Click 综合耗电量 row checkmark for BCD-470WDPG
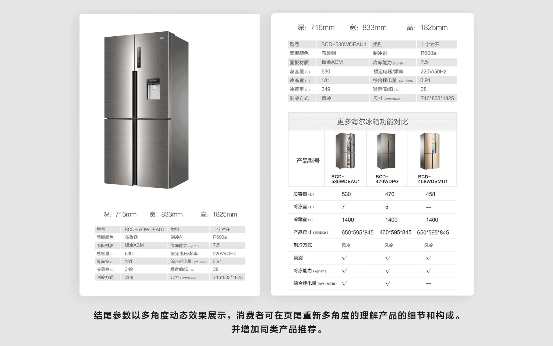Screen dimensions: 553x346 click(388, 283)
